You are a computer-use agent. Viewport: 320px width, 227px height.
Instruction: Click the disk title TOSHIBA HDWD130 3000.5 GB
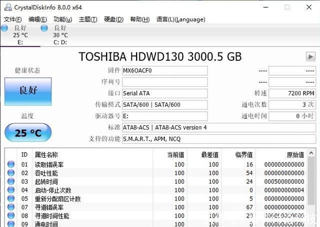coord(160,56)
